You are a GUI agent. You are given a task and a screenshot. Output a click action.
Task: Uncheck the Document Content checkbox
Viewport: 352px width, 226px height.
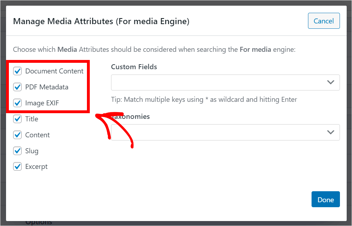(17, 71)
